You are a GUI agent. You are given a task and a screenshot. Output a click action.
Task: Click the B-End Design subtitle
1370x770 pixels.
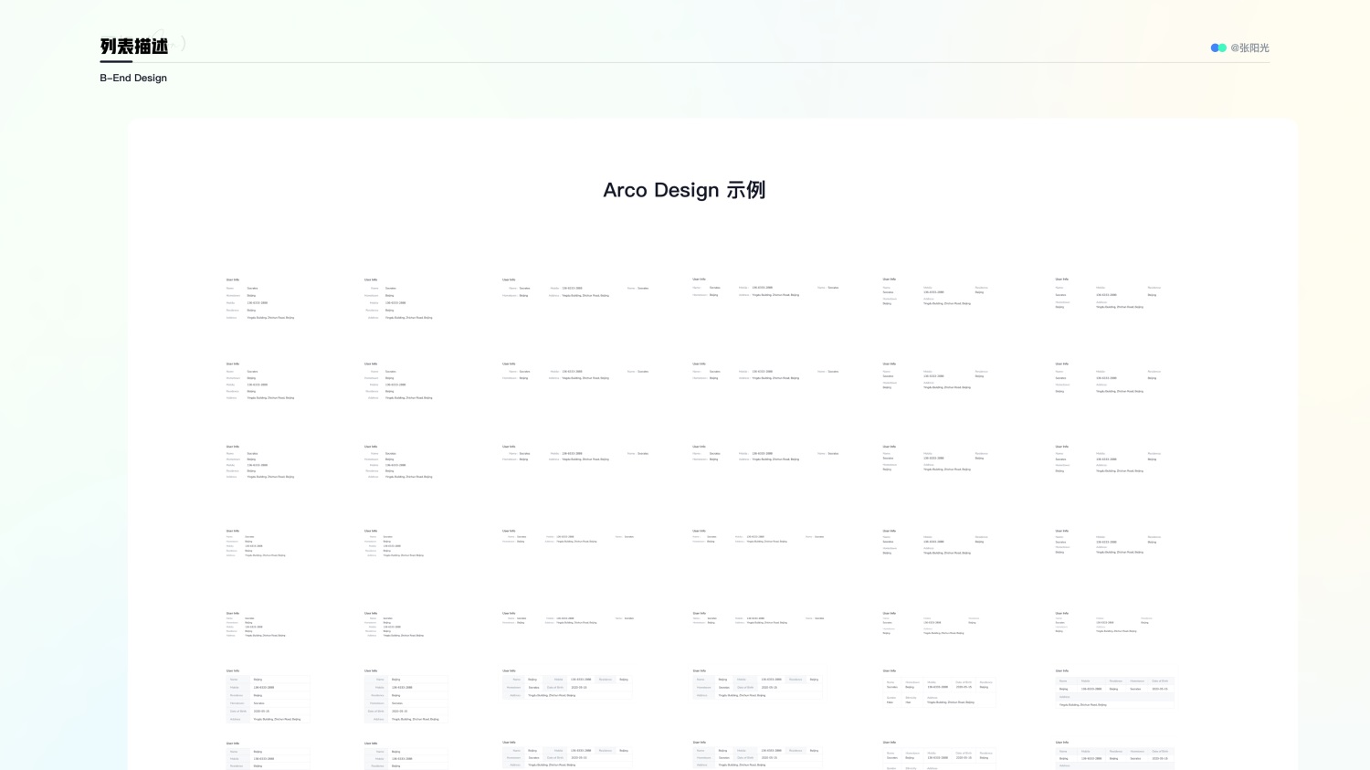[x=133, y=78]
